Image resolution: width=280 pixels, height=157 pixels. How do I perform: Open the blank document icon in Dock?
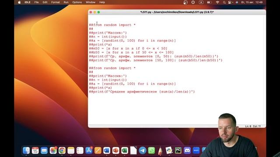coord(133,150)
